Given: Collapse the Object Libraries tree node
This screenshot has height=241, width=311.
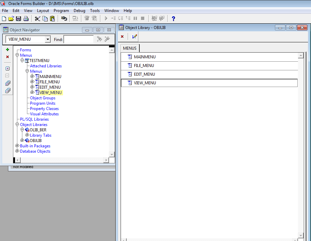Looking at the screenshot, I should pos(17,125).
